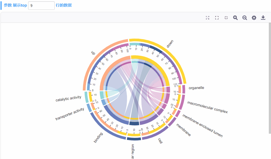
Task: Click the 'cell' chart label
Action: tap(160, 141)
